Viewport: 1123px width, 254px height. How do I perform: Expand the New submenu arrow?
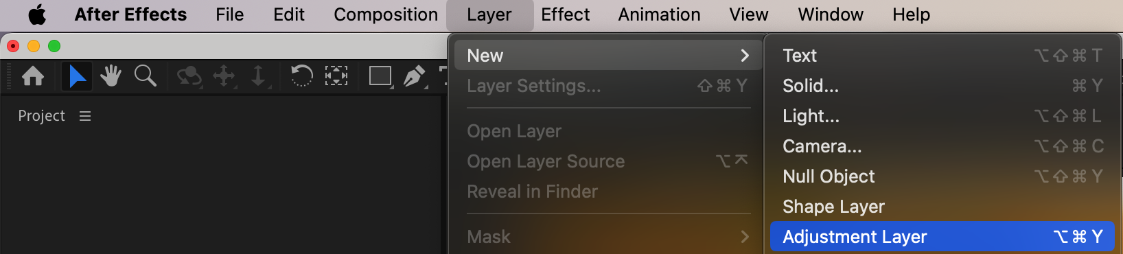tap(745, 56)
